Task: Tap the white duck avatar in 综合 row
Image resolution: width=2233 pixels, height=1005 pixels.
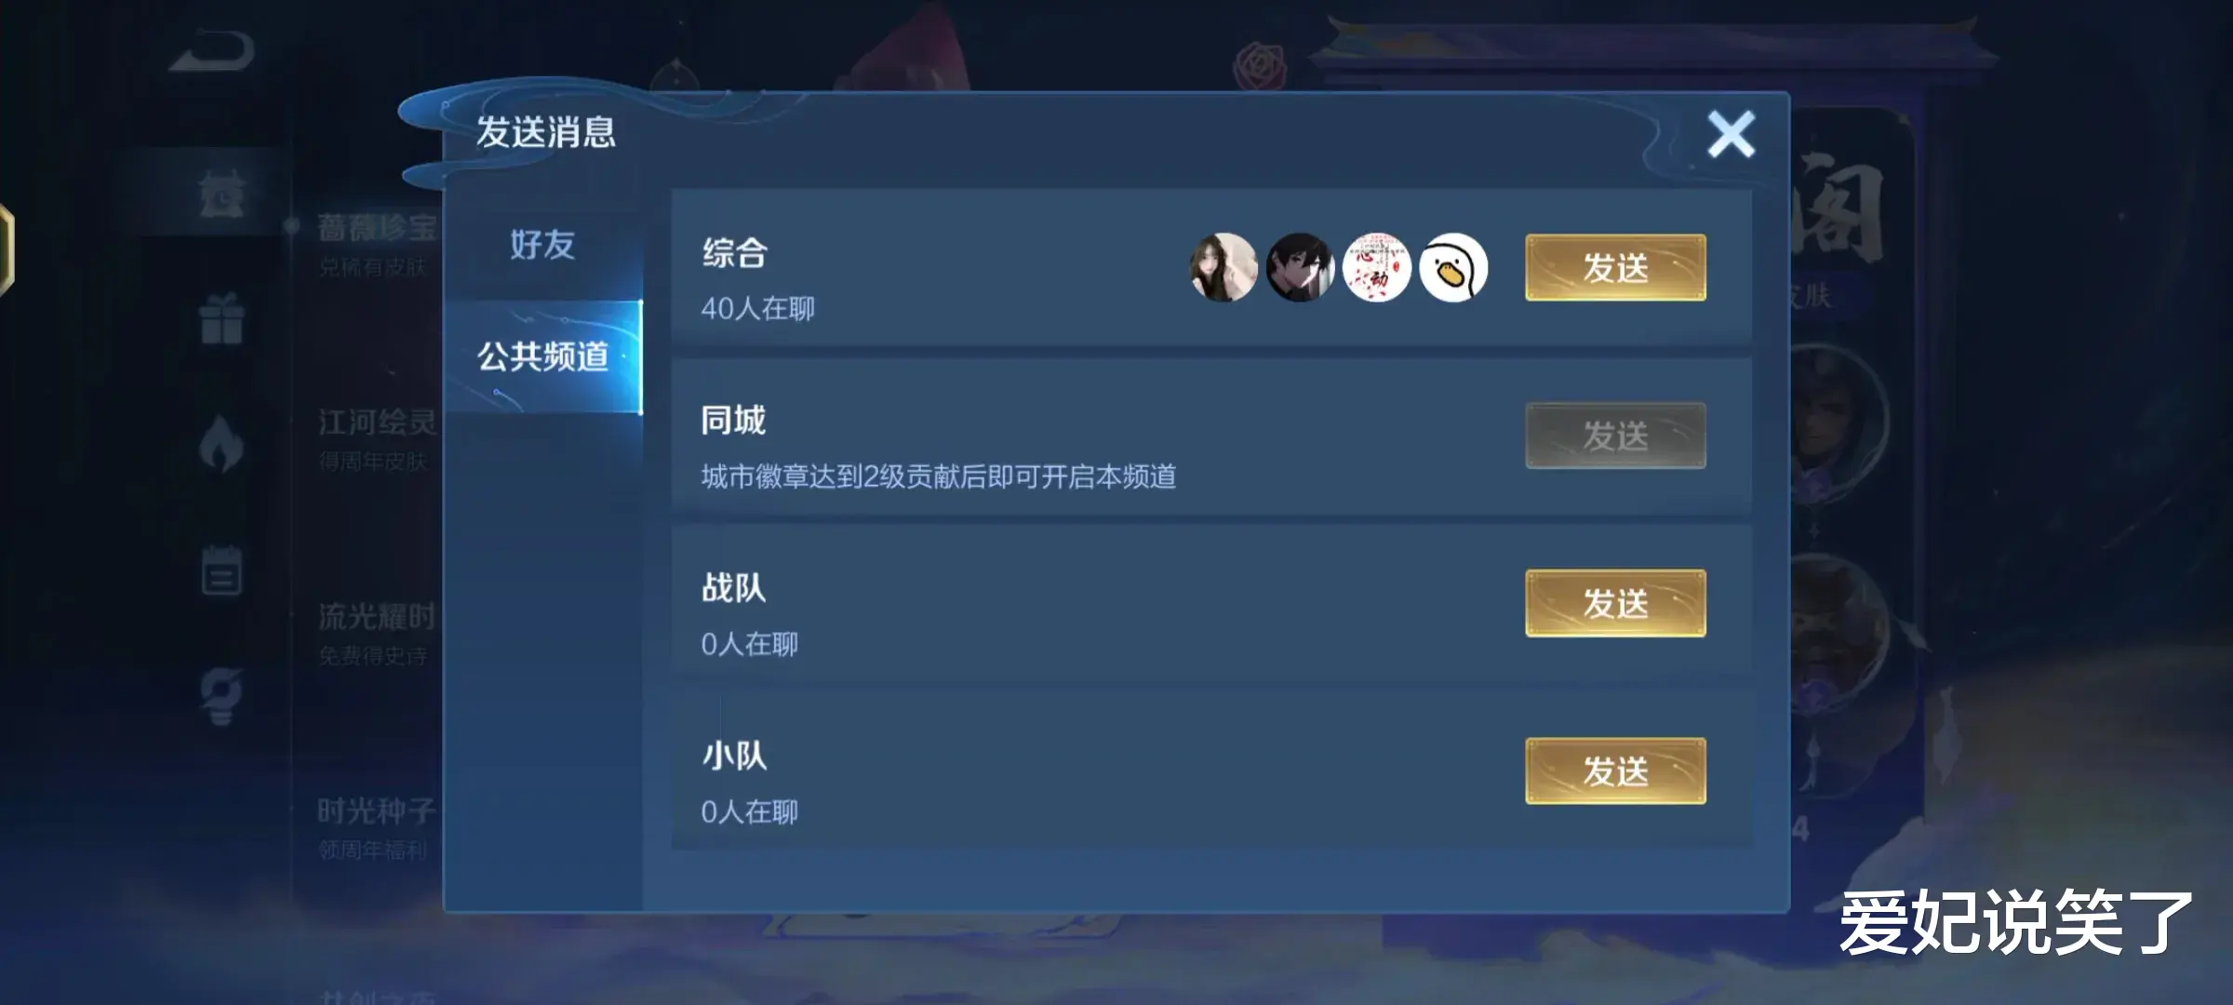Action: pos(1452,268)
